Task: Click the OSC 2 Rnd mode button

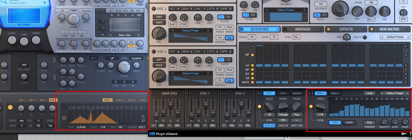Action: pyautogui.click(x=229, y=27)
